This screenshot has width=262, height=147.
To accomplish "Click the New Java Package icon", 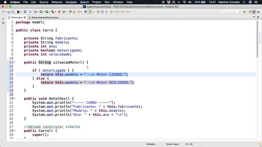I will coord(59,12).
